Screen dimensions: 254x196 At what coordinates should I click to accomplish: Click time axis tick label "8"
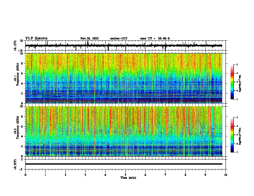[x=185, y=175]
